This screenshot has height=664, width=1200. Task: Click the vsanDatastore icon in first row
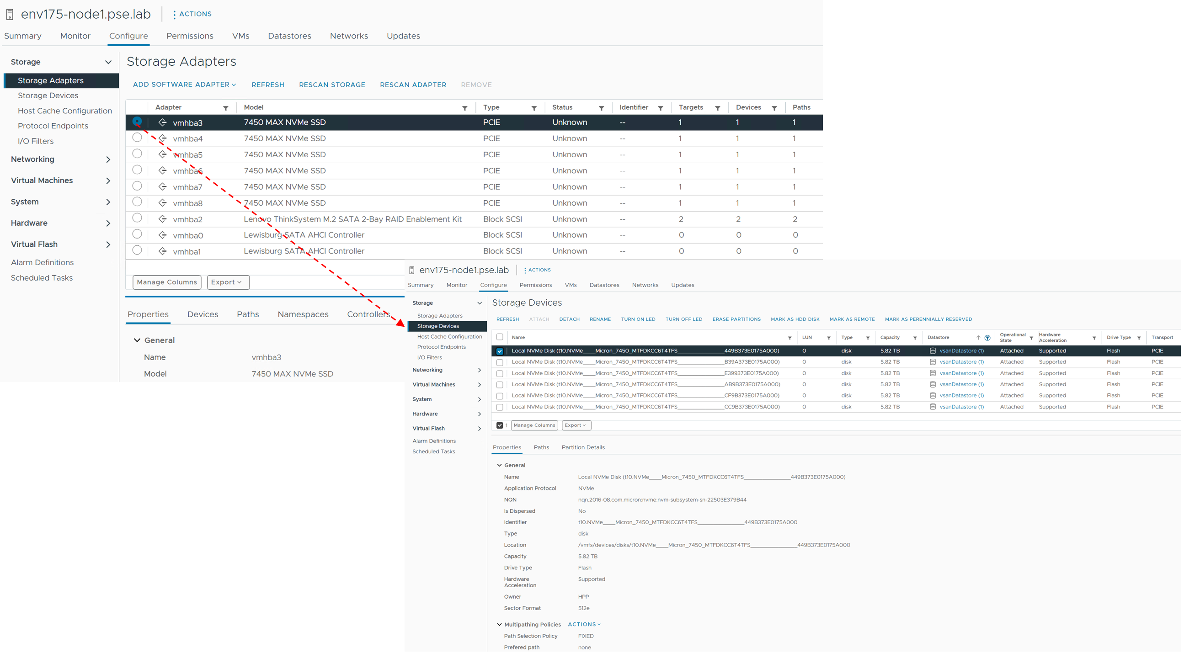933,351
